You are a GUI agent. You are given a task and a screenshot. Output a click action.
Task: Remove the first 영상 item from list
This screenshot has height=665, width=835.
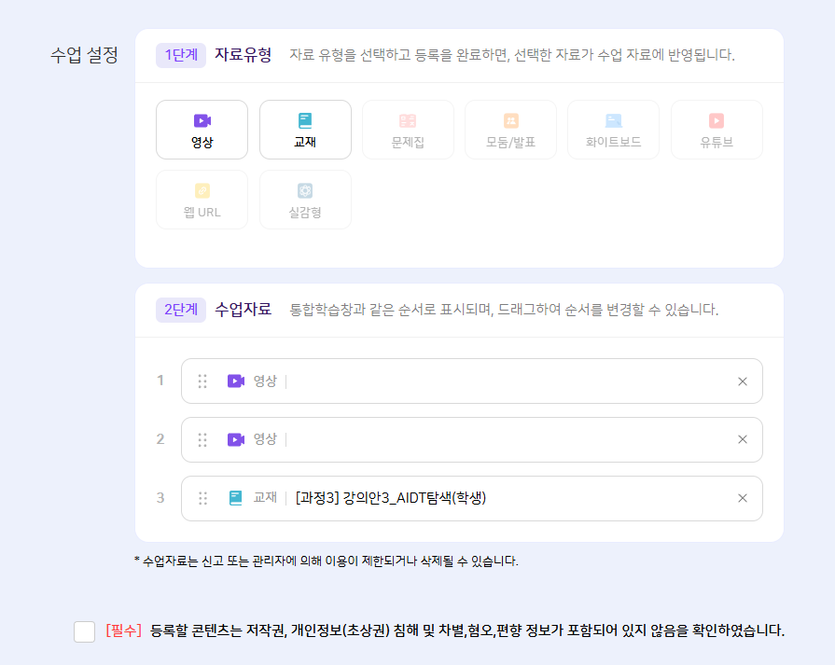click(743, 381)
